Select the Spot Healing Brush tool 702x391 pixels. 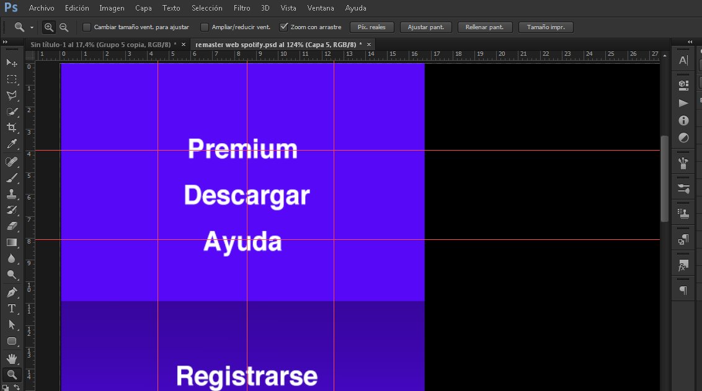(12, 161)
